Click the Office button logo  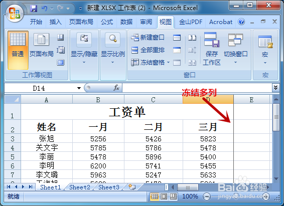(15, 14)
